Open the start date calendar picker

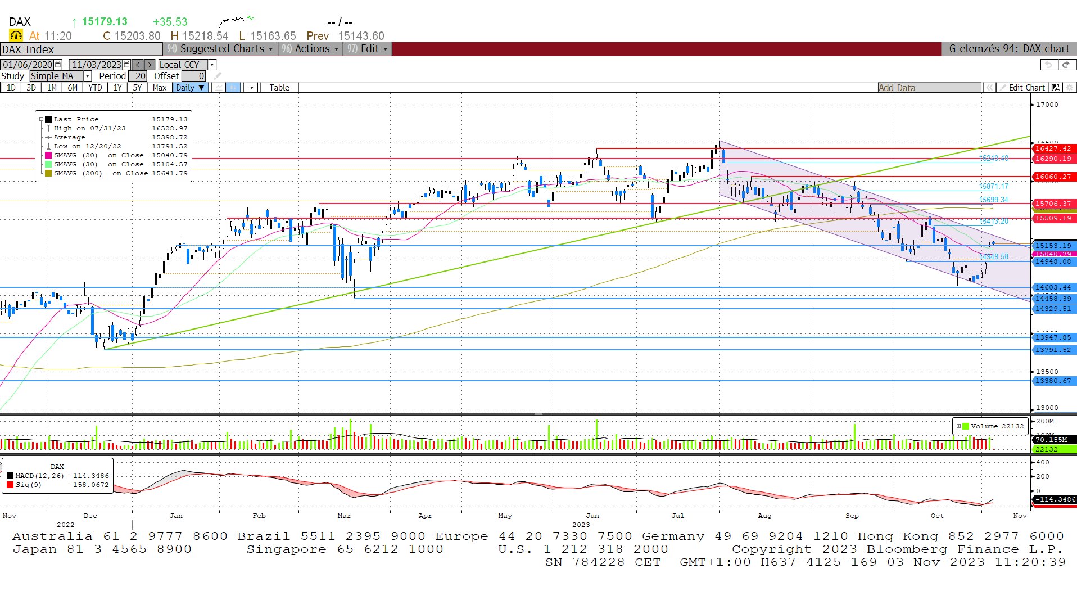pyautogui.click(x=58, y=65)
